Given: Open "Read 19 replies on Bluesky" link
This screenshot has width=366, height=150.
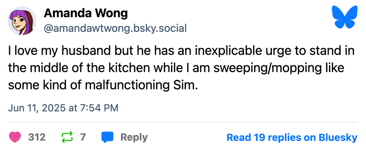Looking at the screenshot, I should 292,137.
